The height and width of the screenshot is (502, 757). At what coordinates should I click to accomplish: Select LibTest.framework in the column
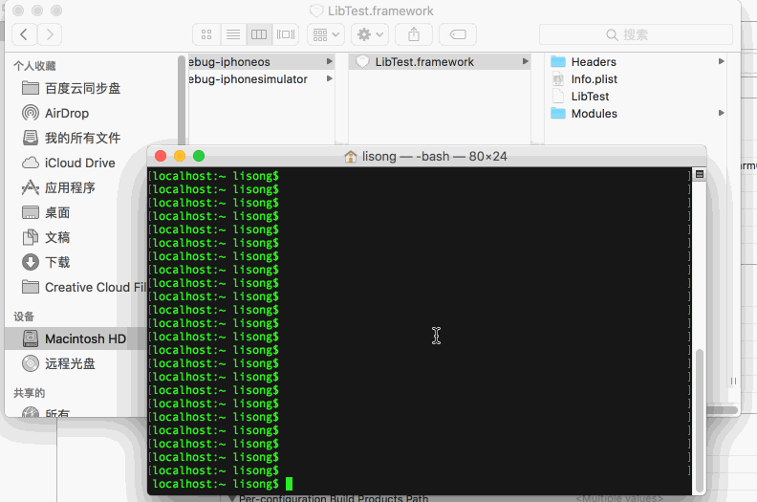(x=440, y=62)
